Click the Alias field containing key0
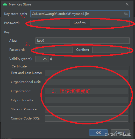Viewport: 135px width, 139px height. point(82,41)
